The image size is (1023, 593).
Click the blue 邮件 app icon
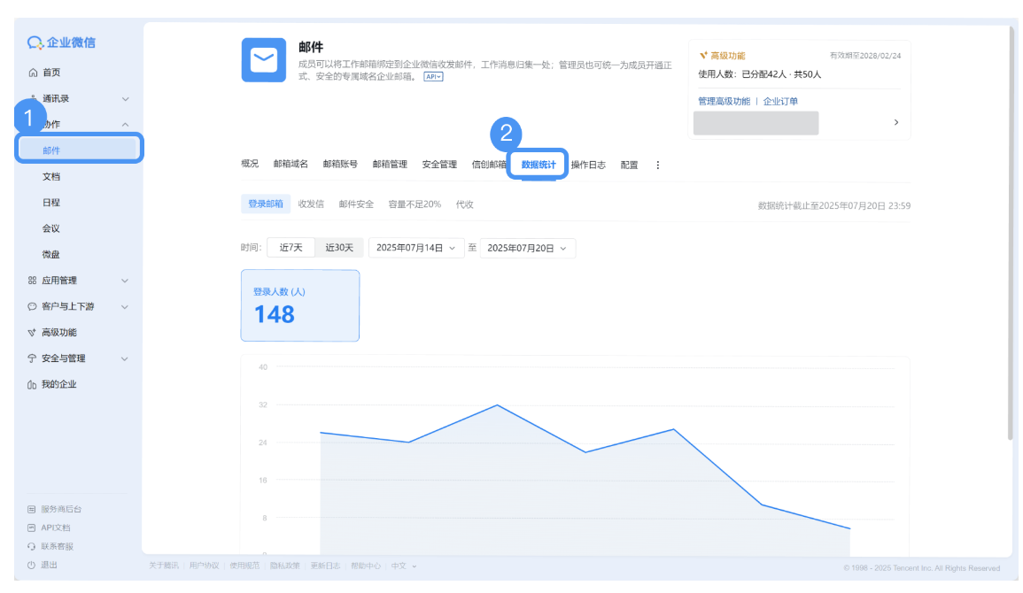point(264,60)
